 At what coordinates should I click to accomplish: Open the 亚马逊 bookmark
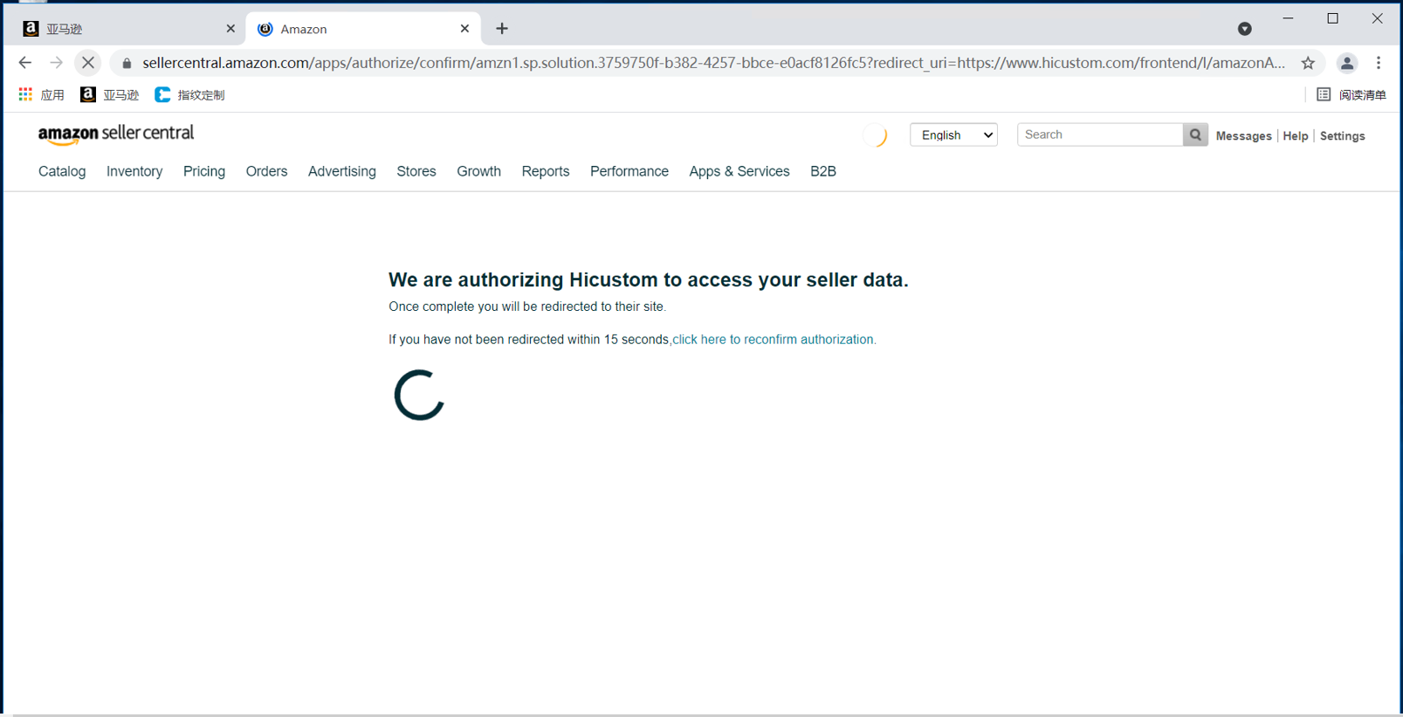(x=109, y=94)
